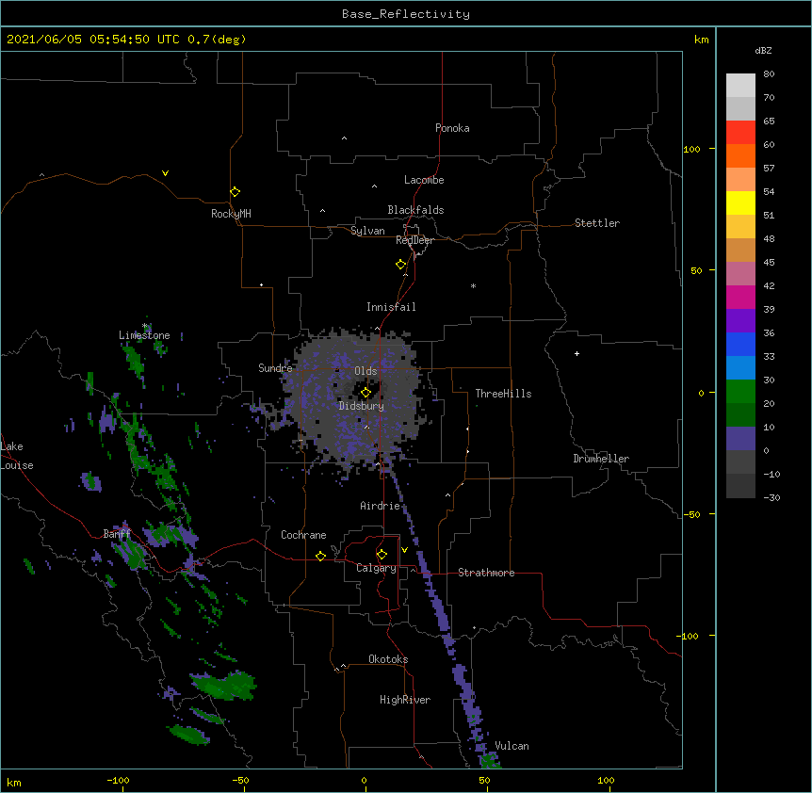Pick the mauve 45–42 dBZ legend swatch

click(x=740, y=274)
